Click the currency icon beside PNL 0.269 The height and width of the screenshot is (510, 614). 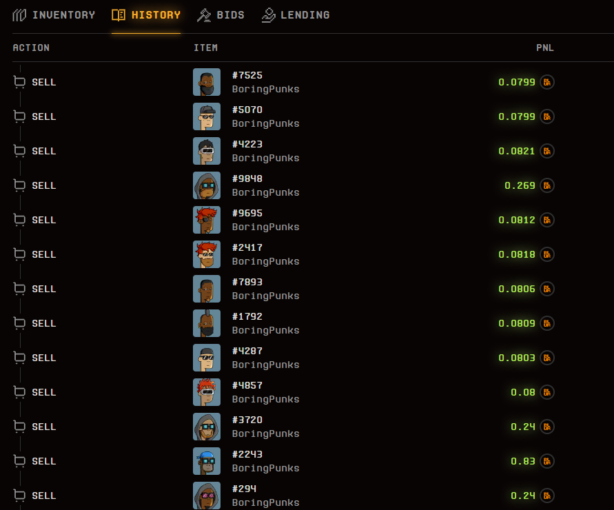point(547,185)
